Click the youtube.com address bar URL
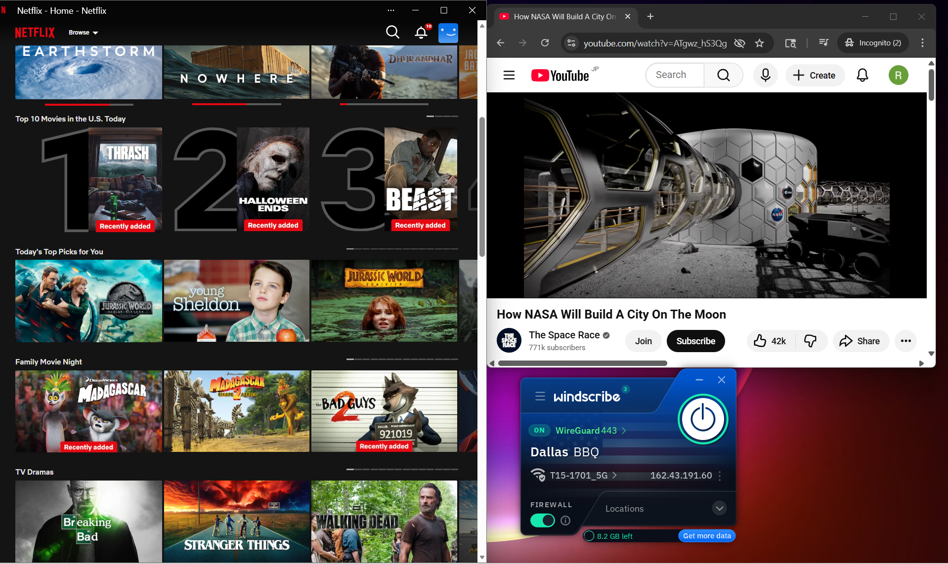Image resolution: width=948 pixels, height=564 pixels. [x=655, y=43]
